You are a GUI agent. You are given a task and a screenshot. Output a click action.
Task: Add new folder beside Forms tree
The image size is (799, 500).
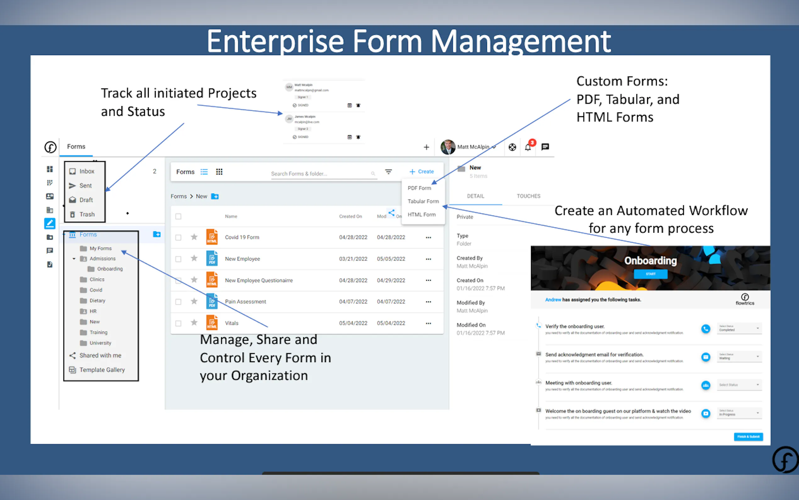157,234
